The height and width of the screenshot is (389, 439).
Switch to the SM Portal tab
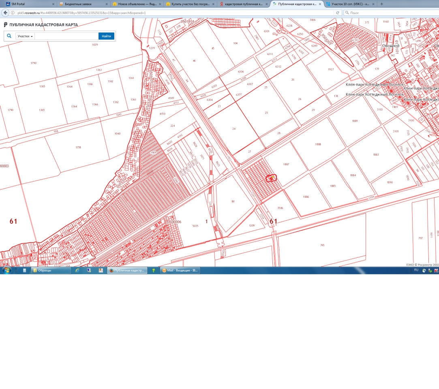click(x=24, y=4)
